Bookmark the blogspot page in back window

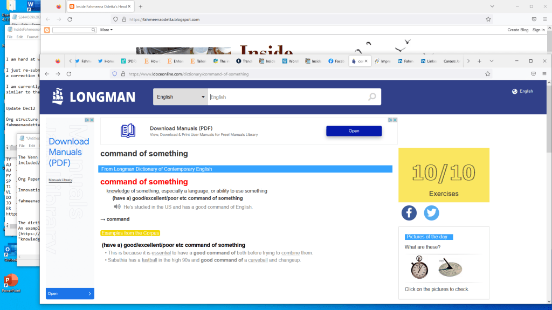click(x=488, y=19)
